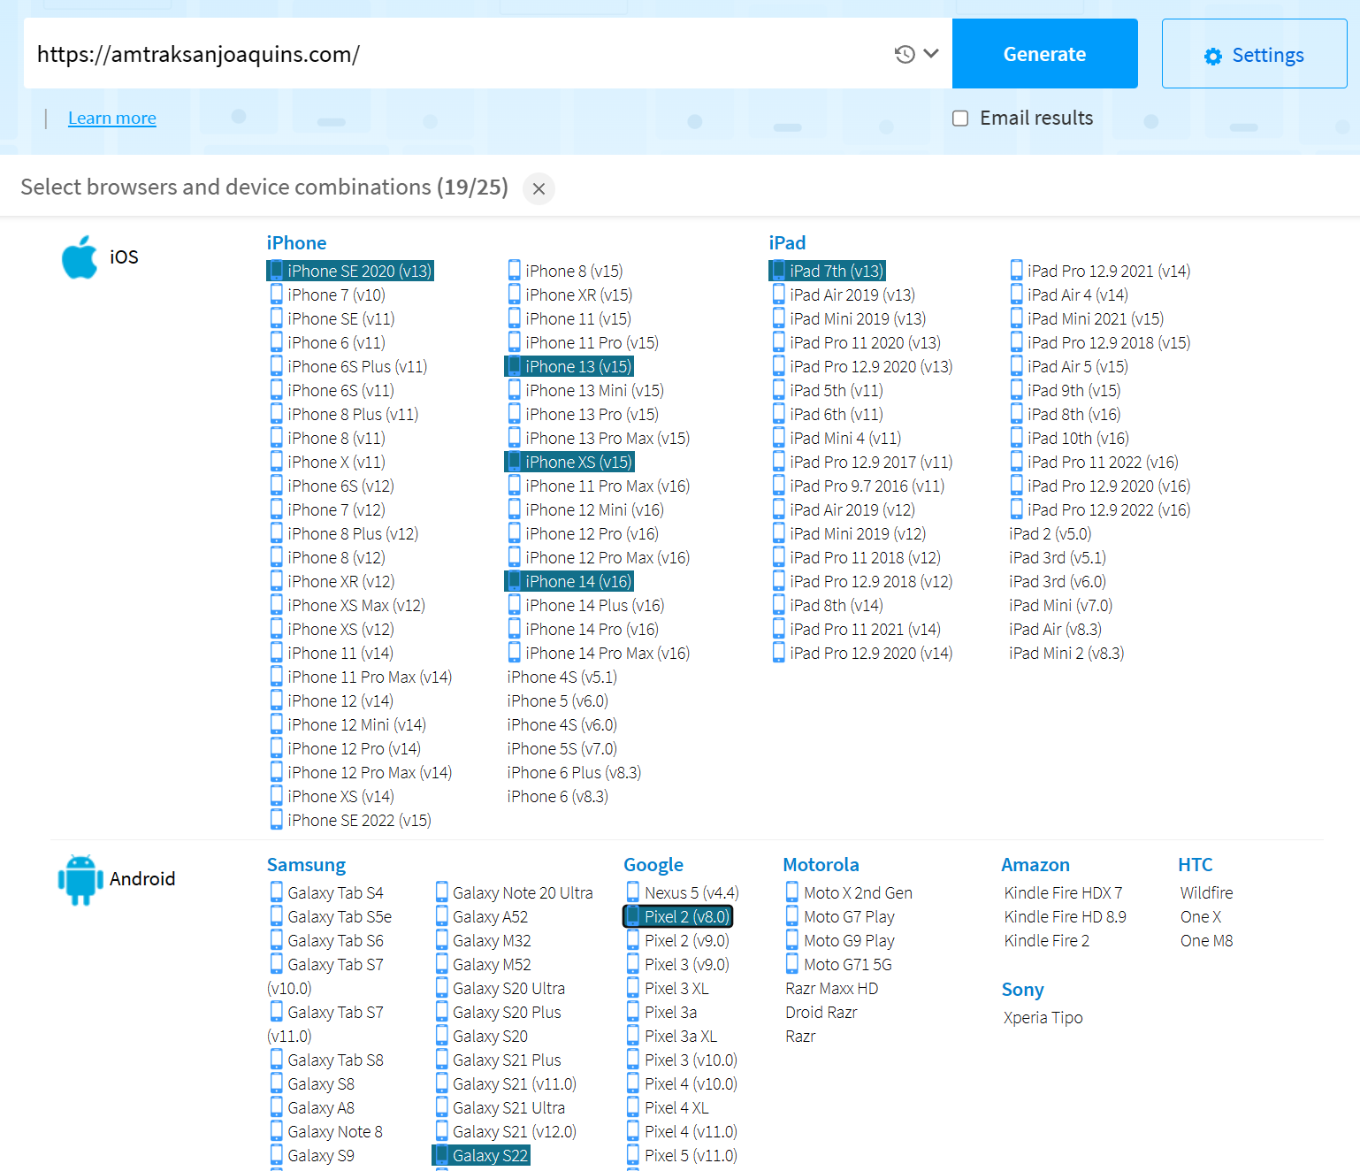This screenshot has height=1171, width=1360.
Task: Select Pixel 5 (v11.0)
Action: [x=682, y=1155]
